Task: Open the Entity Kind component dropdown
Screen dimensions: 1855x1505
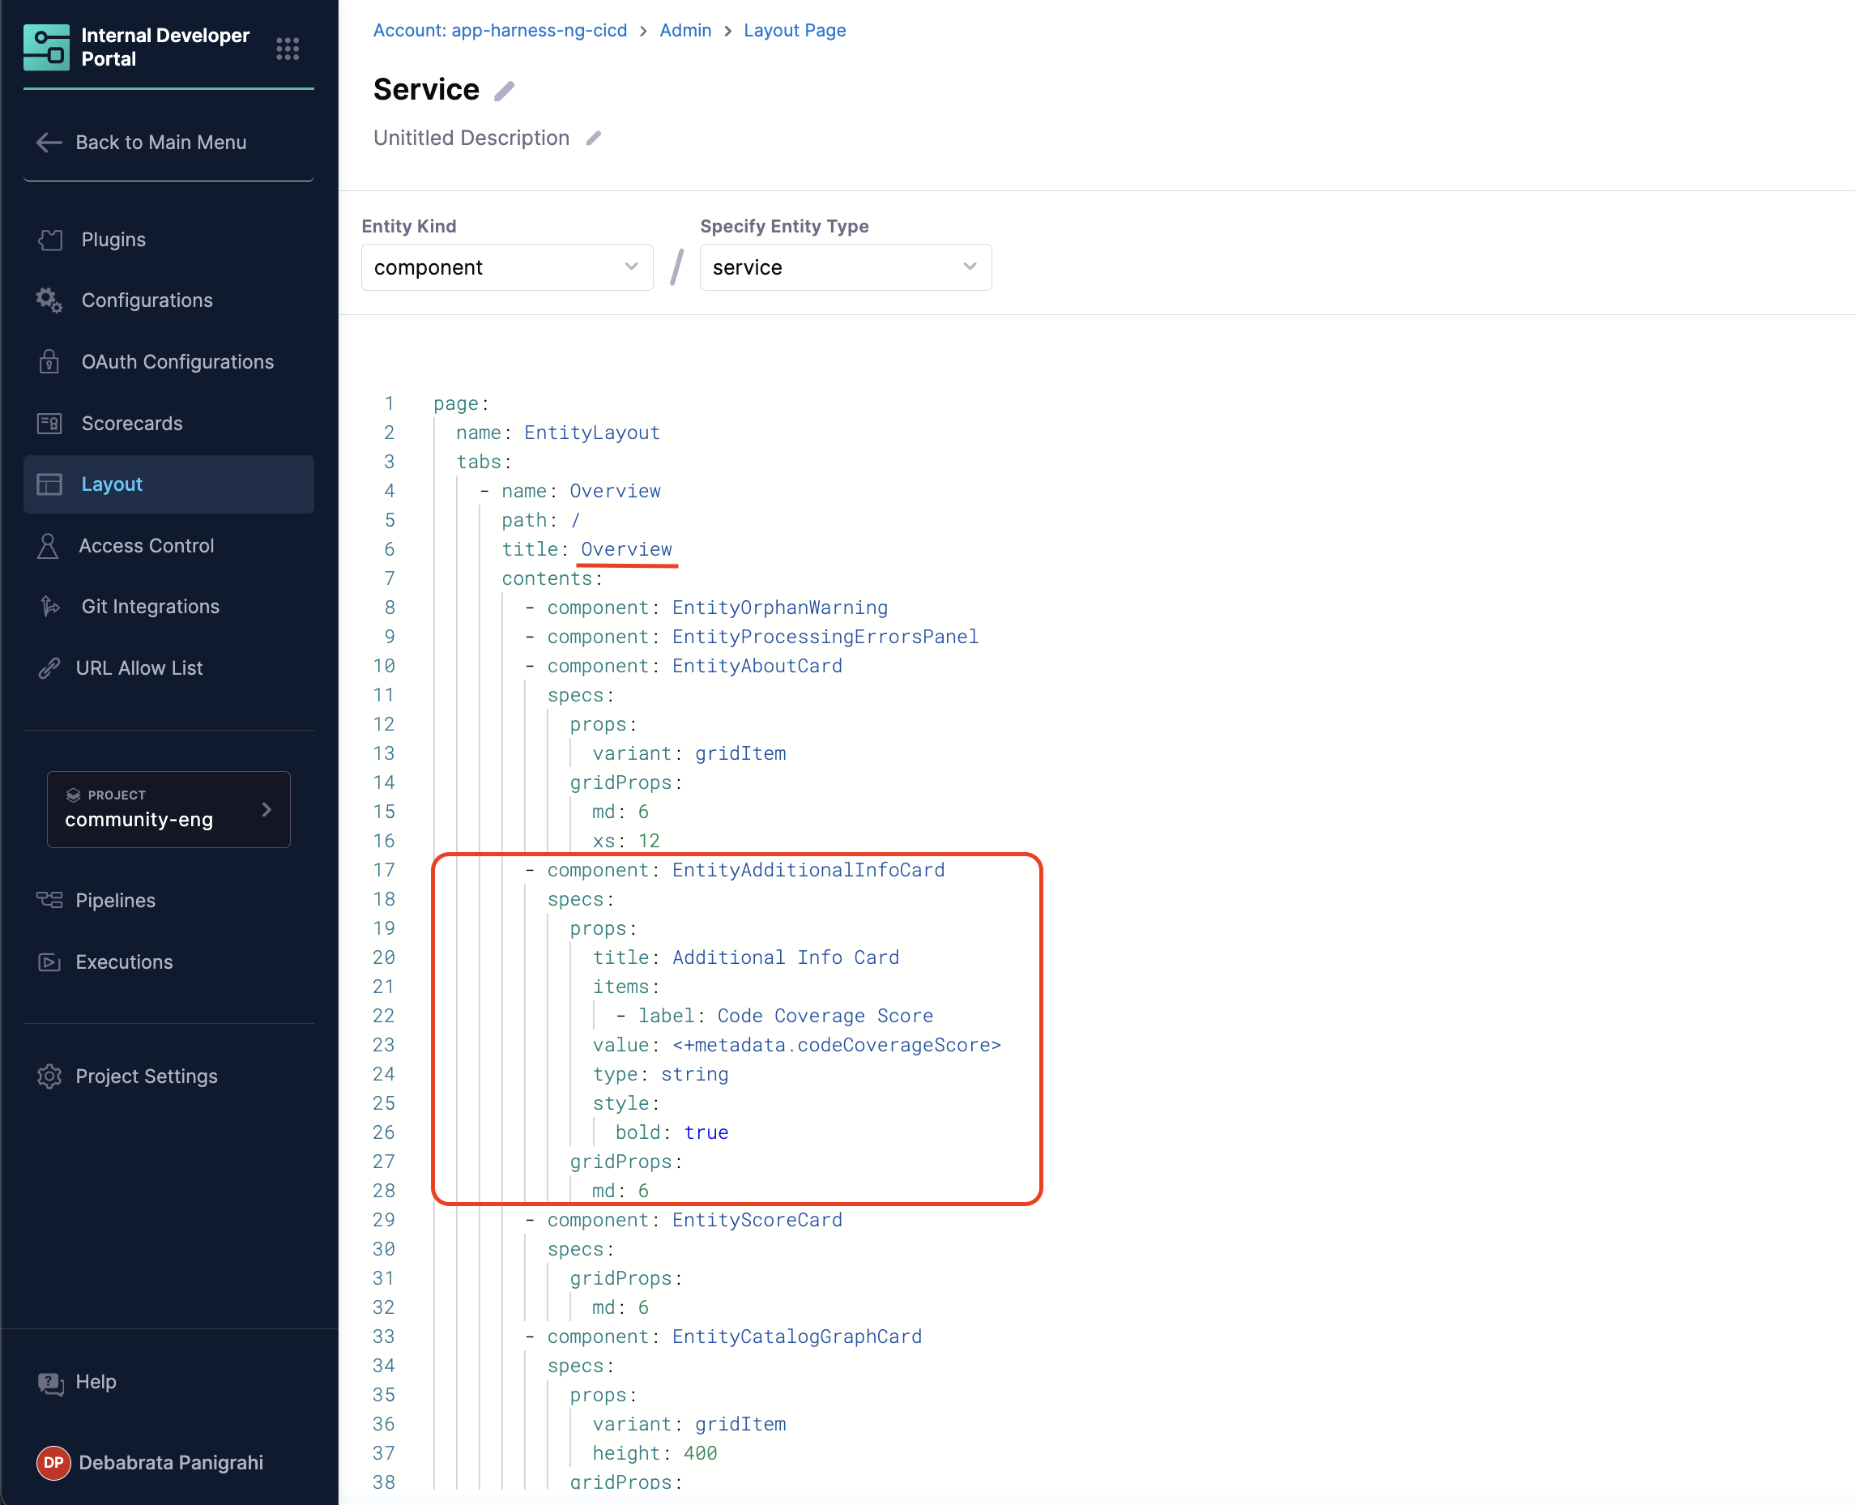Action: [506, 267]
